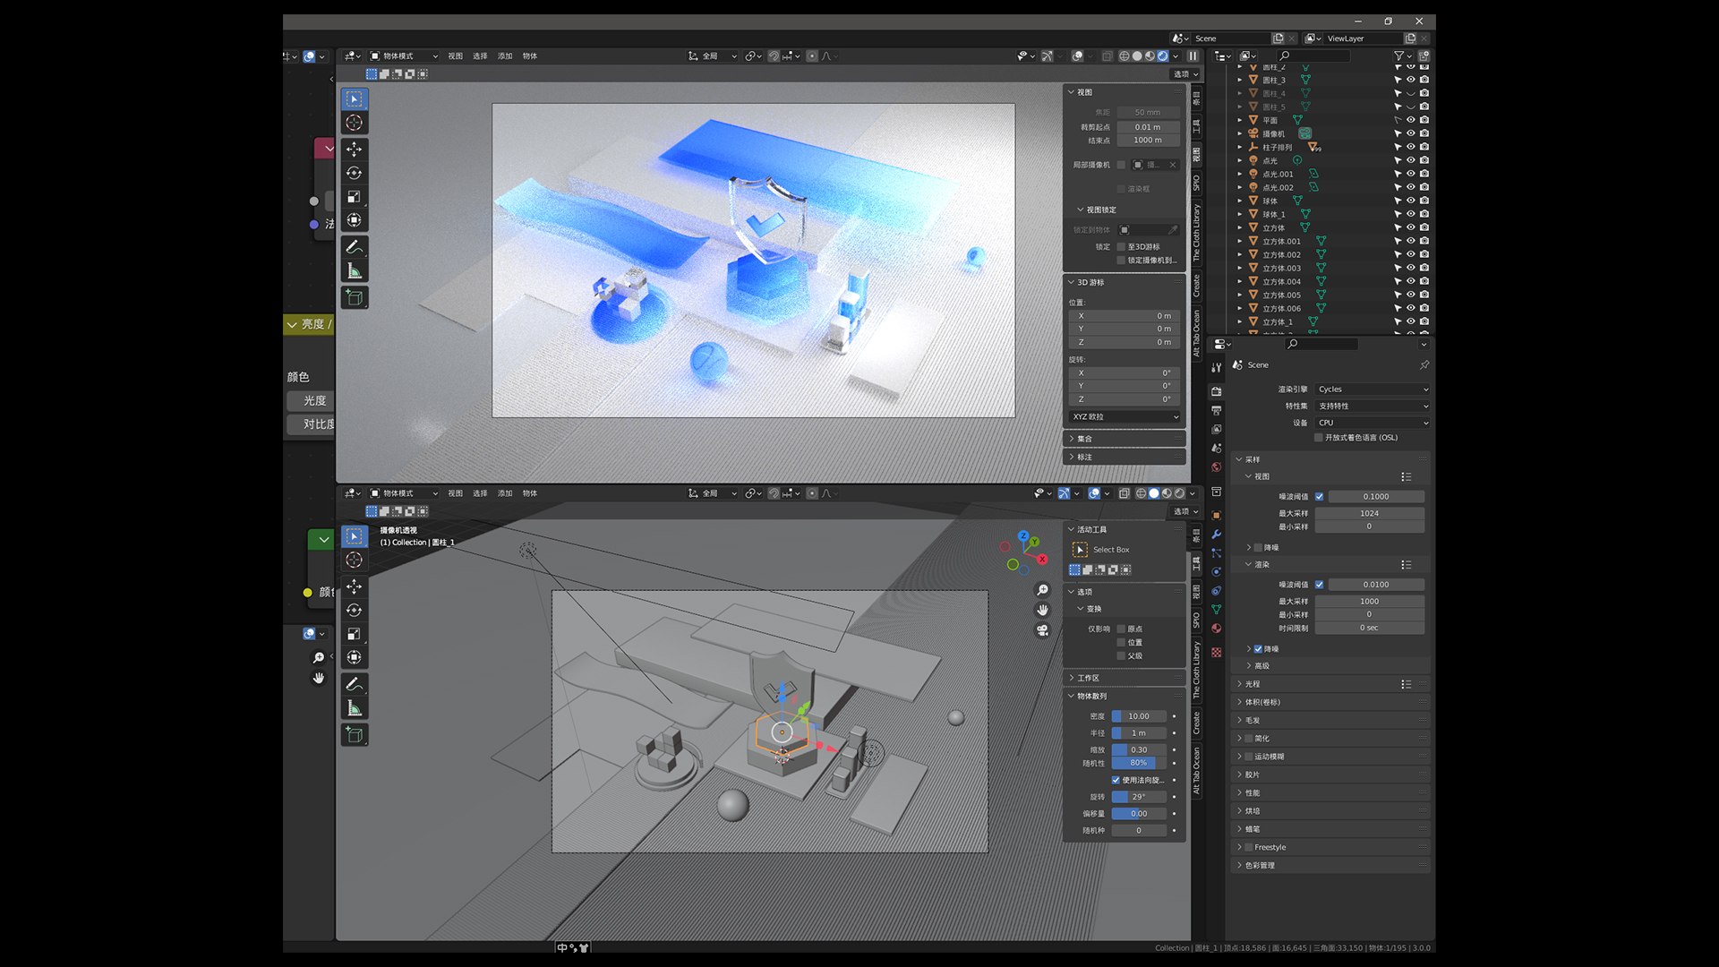The image size is (1719, 967).
Task: Click 选项 button in upper viewport
Action: (1185, 74)
